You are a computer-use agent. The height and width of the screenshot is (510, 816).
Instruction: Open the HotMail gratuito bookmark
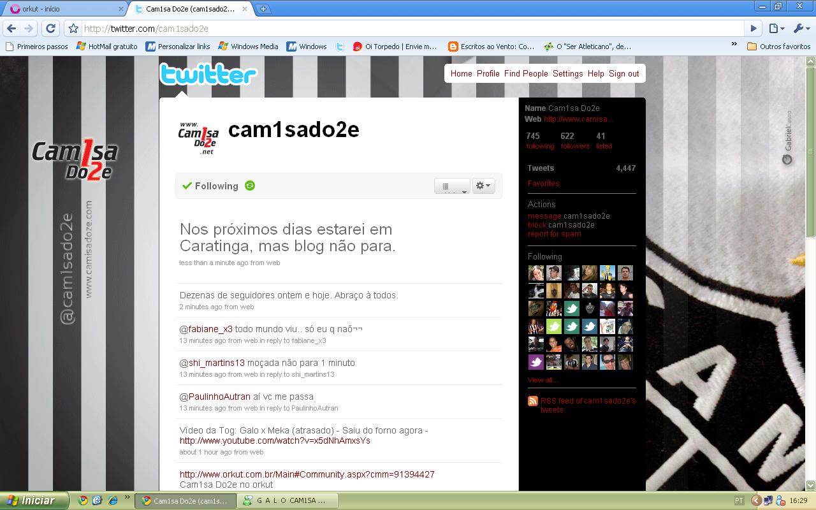(107, 46)
